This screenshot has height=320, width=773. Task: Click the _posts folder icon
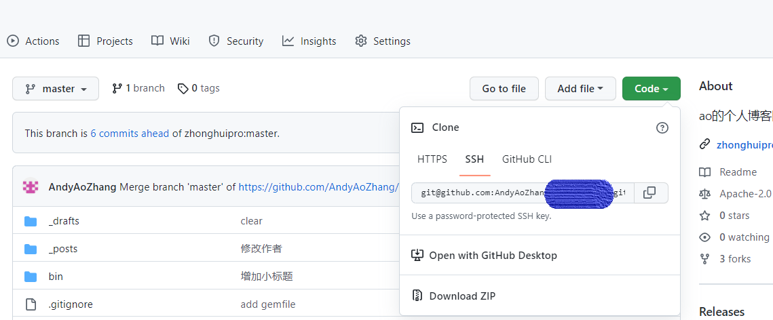[x=31, y=249]
